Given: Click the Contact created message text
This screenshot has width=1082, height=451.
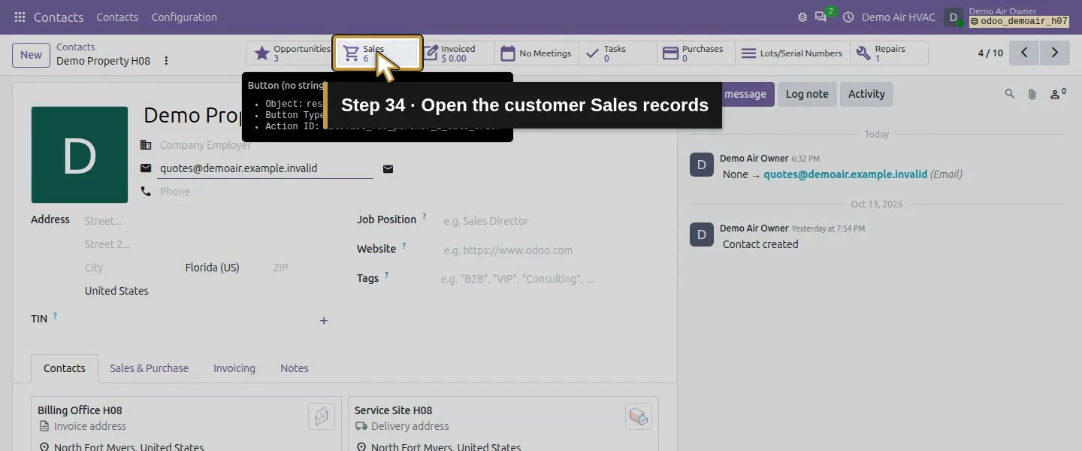Looking at the screenshot, I should [x=760, y=244].
